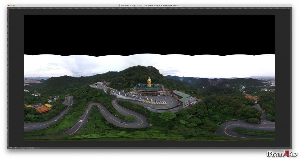Click the golden statue in the panorama
Screen dimensions: 299x159
pyautogui.click(x=149, y=82)
